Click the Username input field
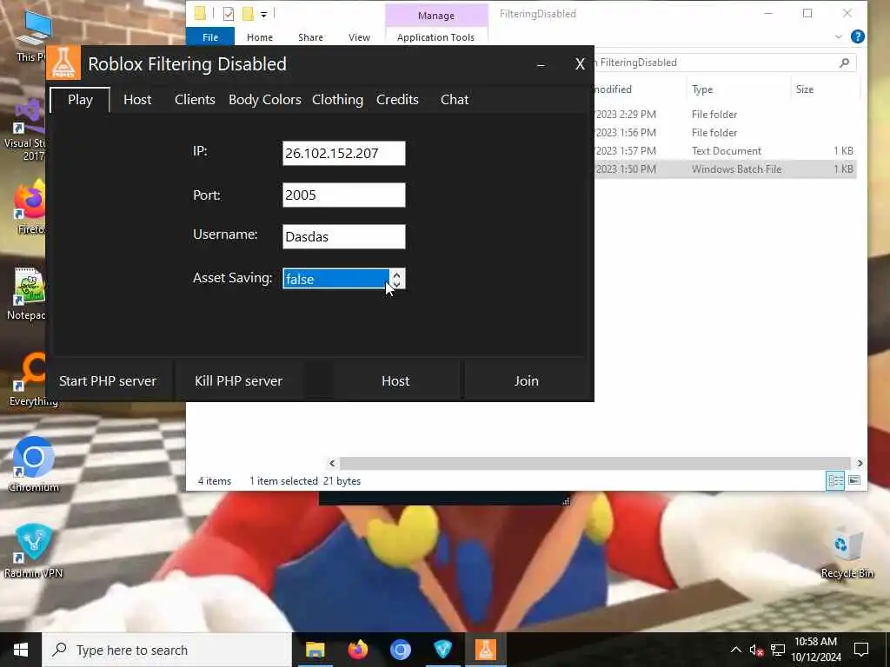Screen dimensions: 890x667 pos(344,236)
